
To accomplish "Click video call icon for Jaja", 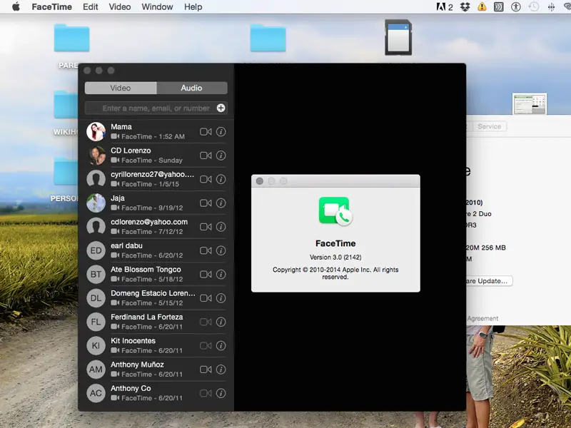I will (x=206, y=203).
